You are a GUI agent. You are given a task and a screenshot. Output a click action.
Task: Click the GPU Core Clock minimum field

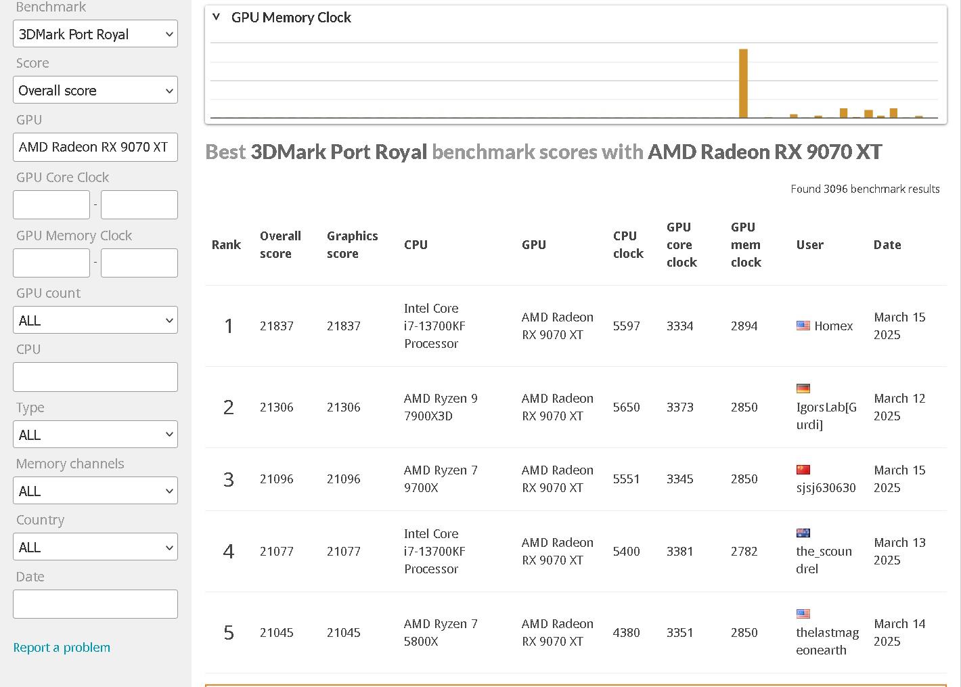click(x=51, y=204)
